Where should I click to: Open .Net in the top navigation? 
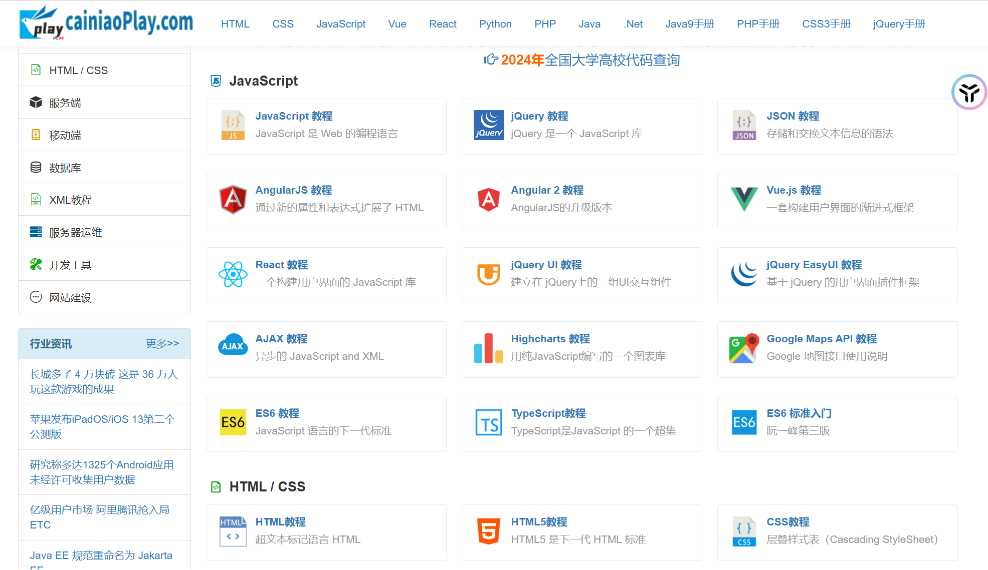(x=633, y=24)
